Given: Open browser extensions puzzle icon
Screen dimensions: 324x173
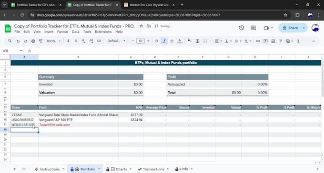Looking at the screenshot, I should pos(297,15).
